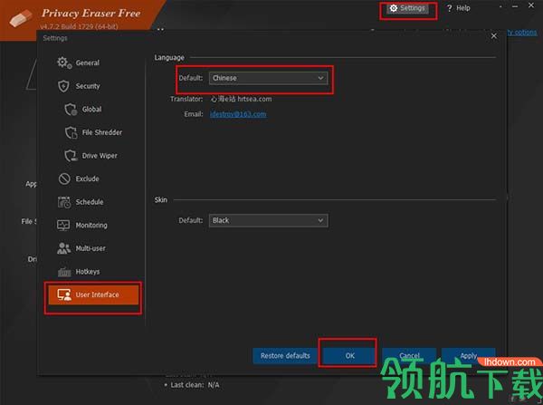Click the Help question mark icon
The height and width of the screenshot is (405, 543).
pos(450,8)
